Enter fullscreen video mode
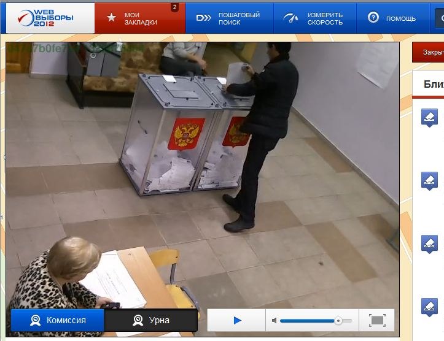 [376, 320]
